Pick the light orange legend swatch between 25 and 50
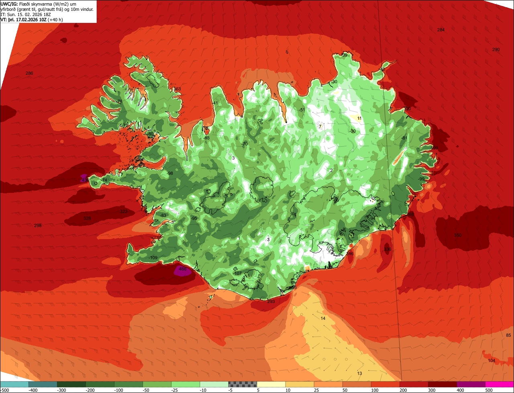The height and width of the screenshot is (393, 514). tap(328, 384)
